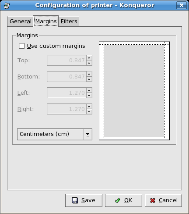Decrease Top margin with down arrow
Image resolution: width=189 pixels, height=214 pixels.
pos(89,63)
